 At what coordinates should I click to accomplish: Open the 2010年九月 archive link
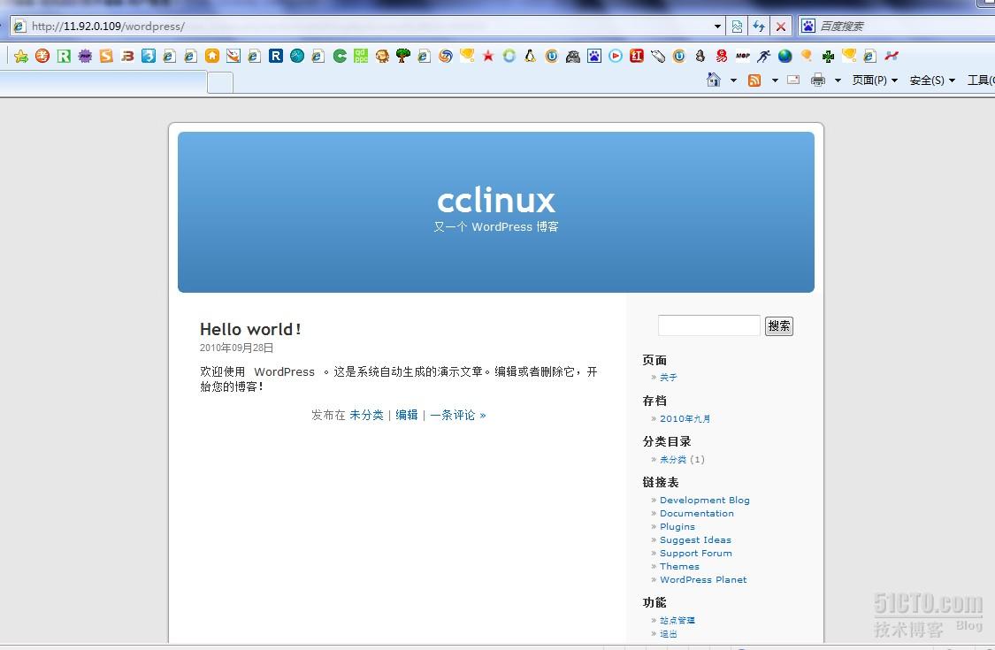click(x=685, y=418)
